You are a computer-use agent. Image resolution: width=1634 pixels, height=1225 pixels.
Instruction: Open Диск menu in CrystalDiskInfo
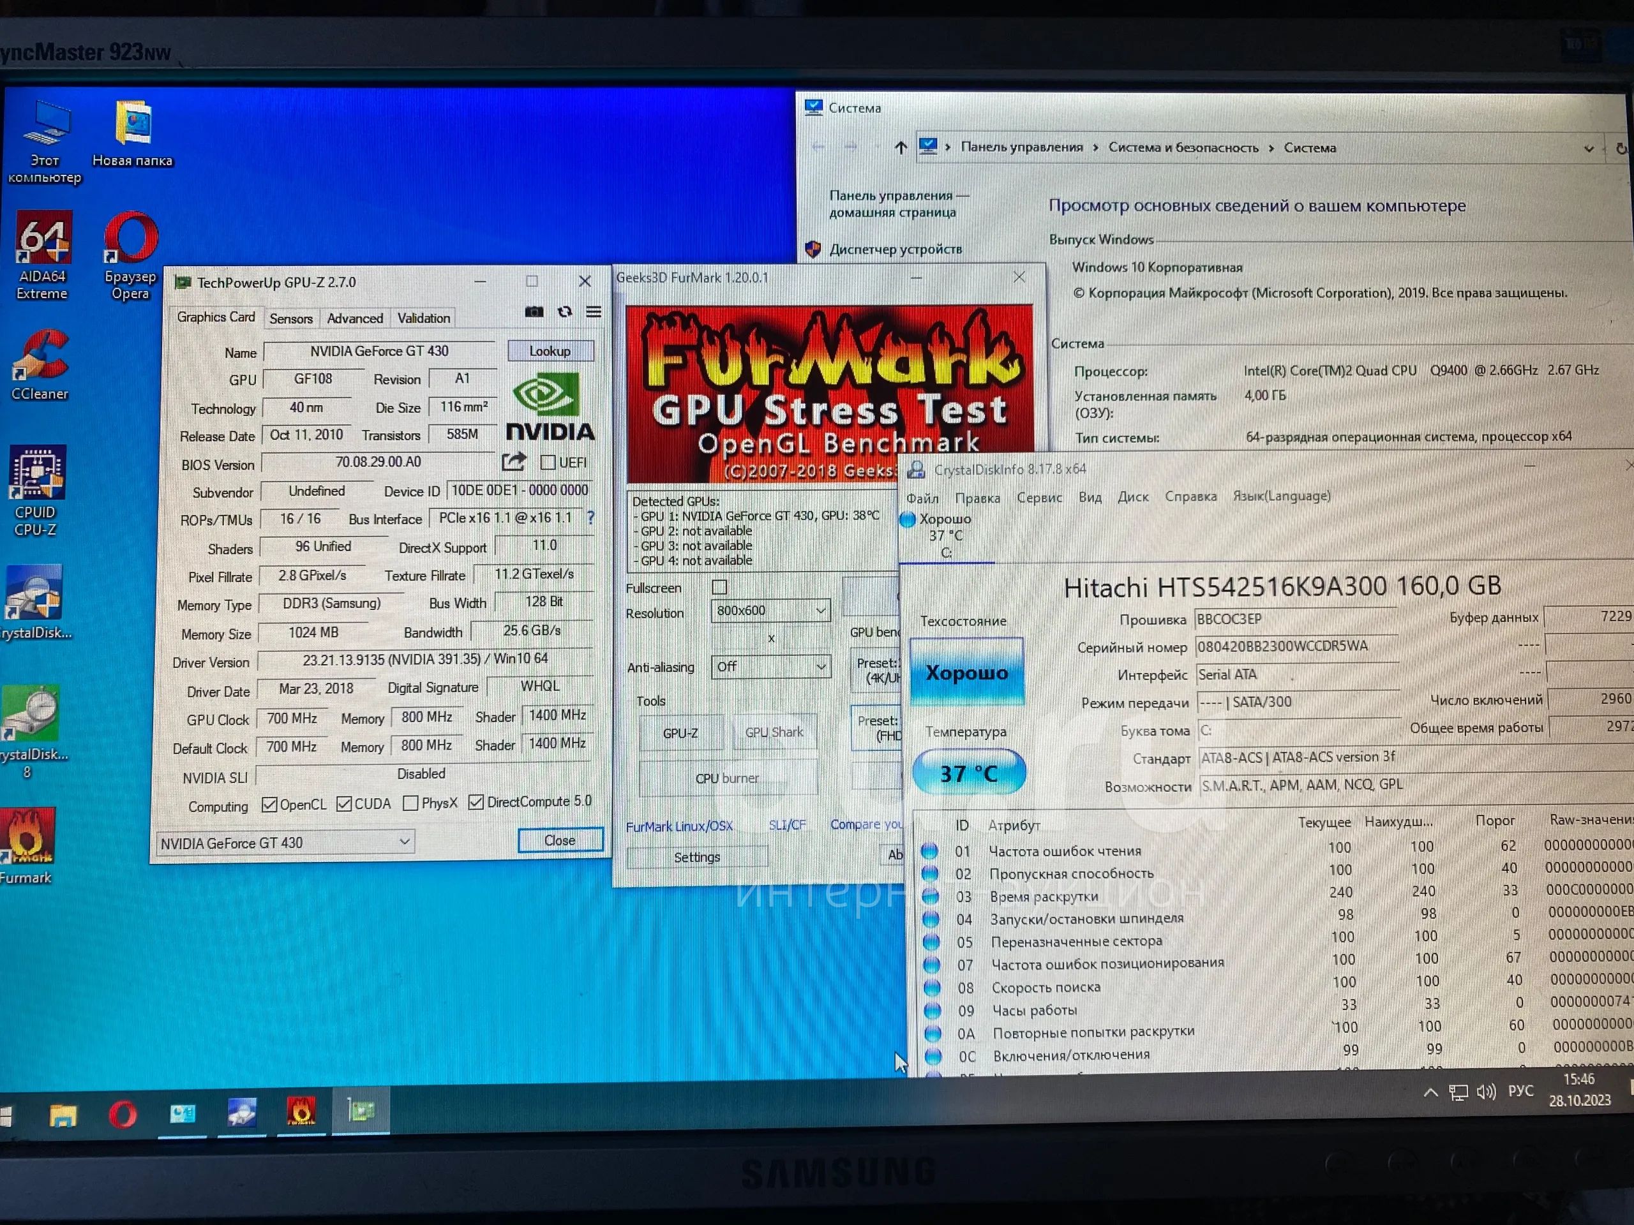1132,497
